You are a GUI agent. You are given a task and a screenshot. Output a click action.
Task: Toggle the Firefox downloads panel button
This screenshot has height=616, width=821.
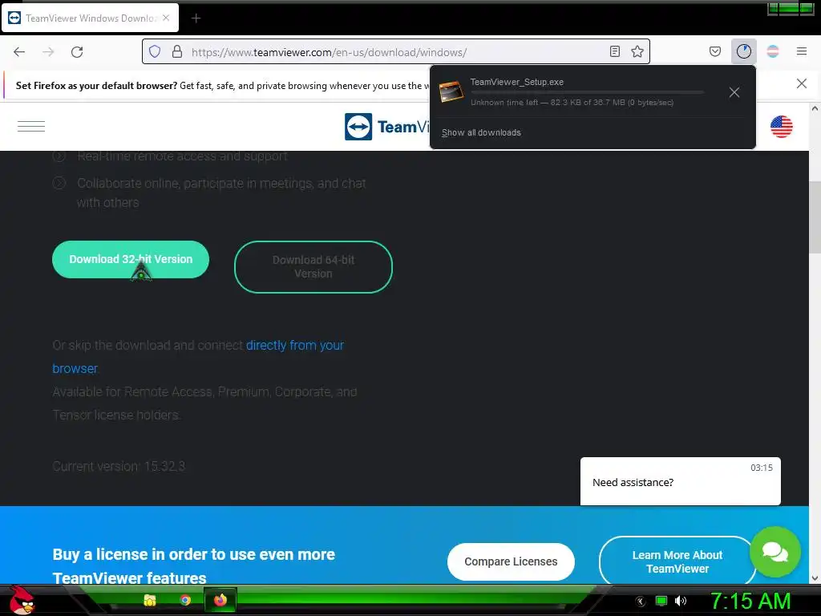point(743,51)
